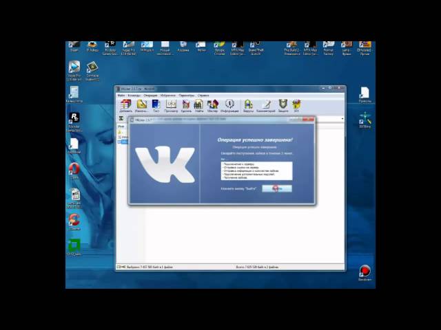
Task: Click the View (Просмотр) book icon in WinRAR
Action: (x=171, y=106)
